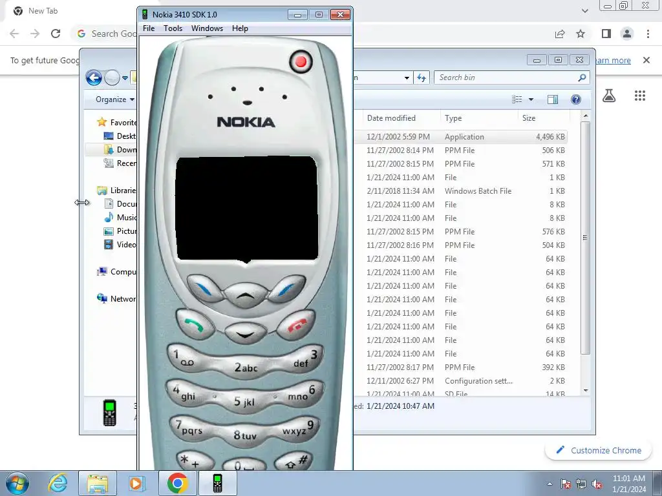Show hidden system tray icons arrow

point(550,484)
